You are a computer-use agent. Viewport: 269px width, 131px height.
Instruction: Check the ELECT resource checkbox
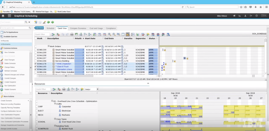pos(36,111)
